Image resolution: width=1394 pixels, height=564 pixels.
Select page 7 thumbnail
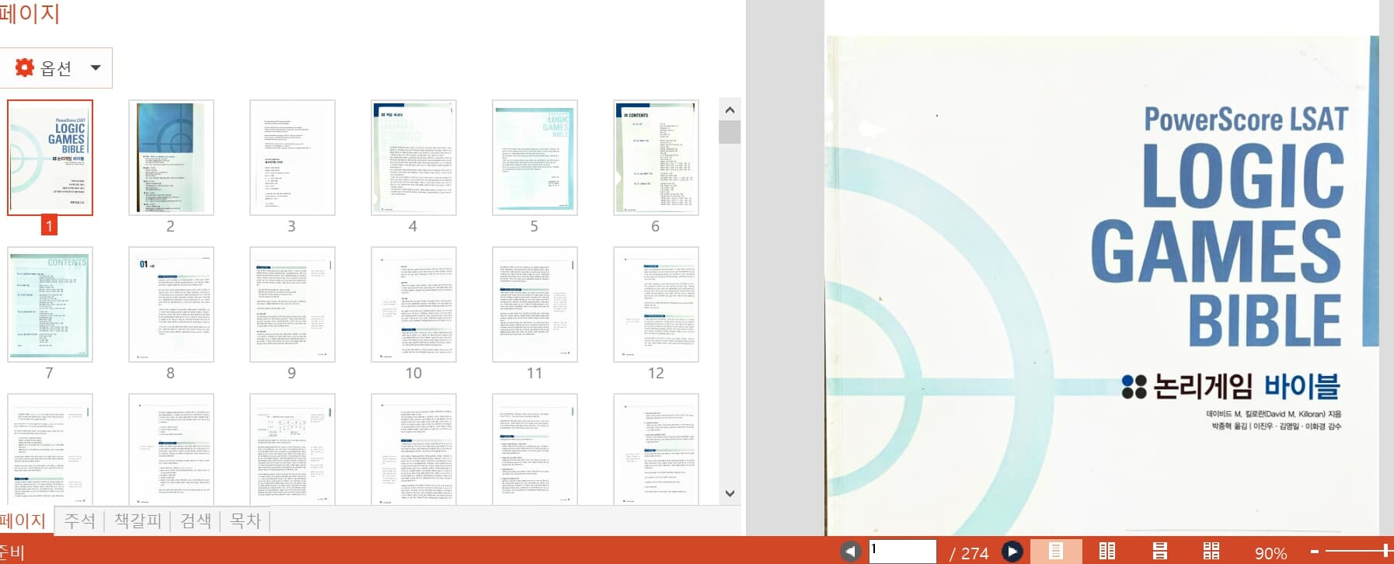coord(50,305)
